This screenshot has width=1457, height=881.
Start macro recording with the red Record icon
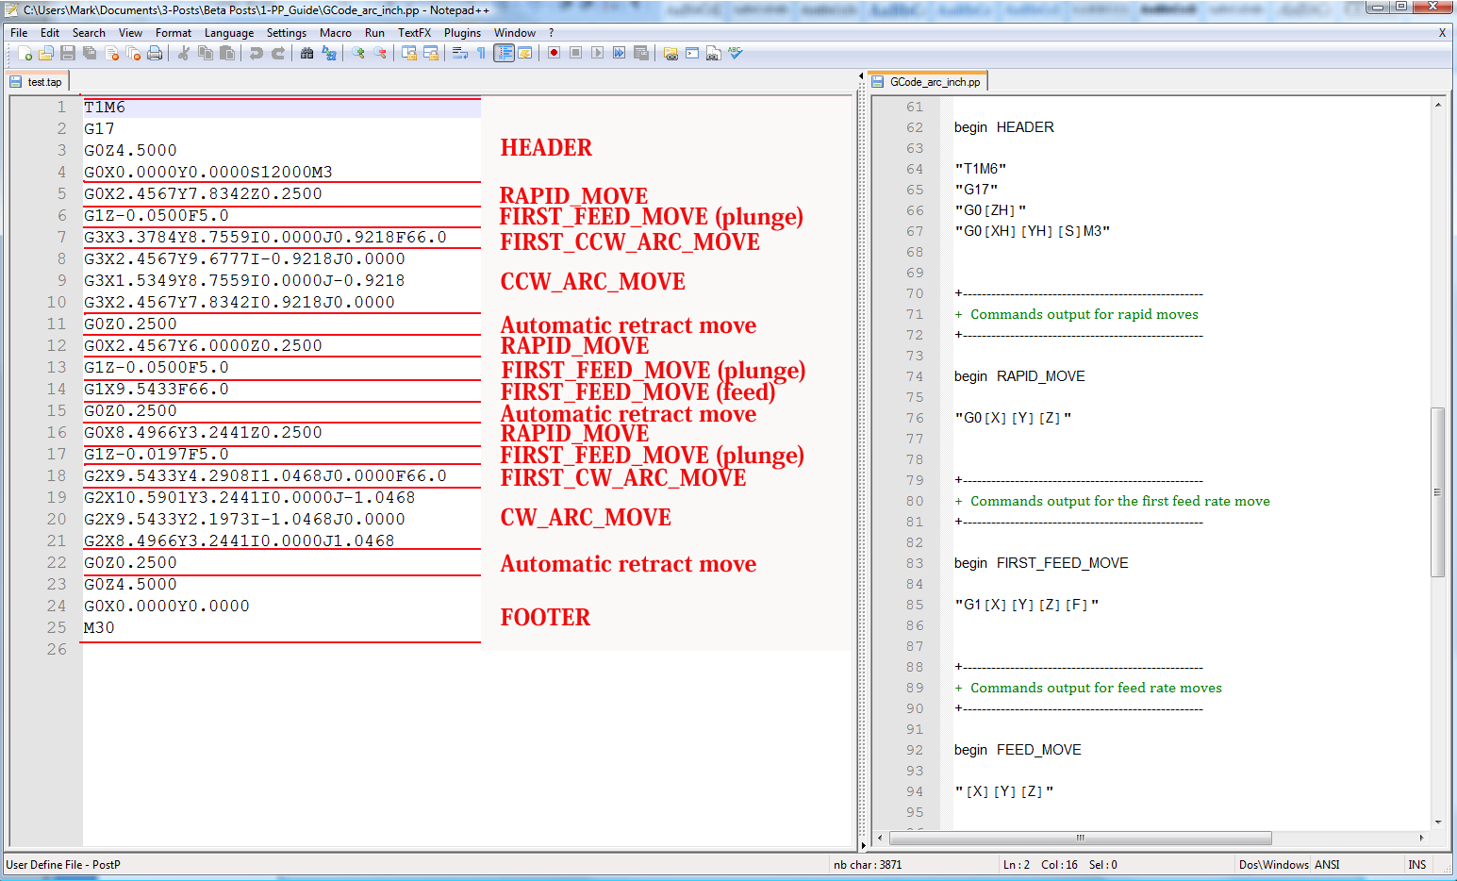(554, 53)
